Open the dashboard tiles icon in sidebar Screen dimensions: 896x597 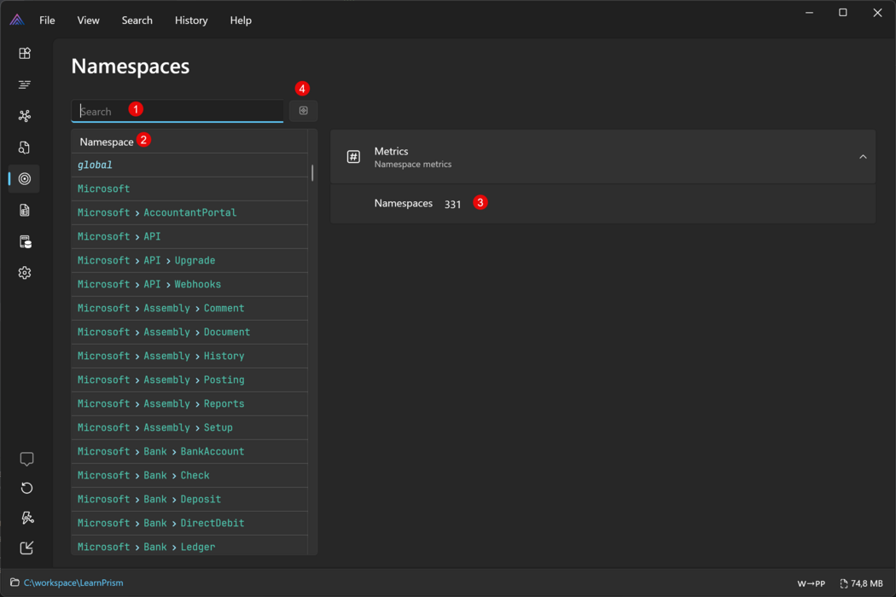click(x=25, y=53)
